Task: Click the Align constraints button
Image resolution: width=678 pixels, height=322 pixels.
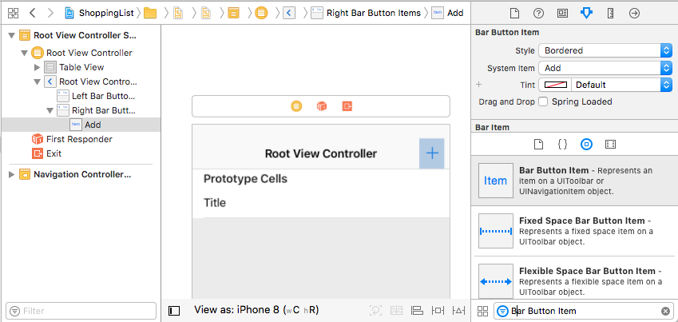Action: pyautogui.click(x=416, y=311)
